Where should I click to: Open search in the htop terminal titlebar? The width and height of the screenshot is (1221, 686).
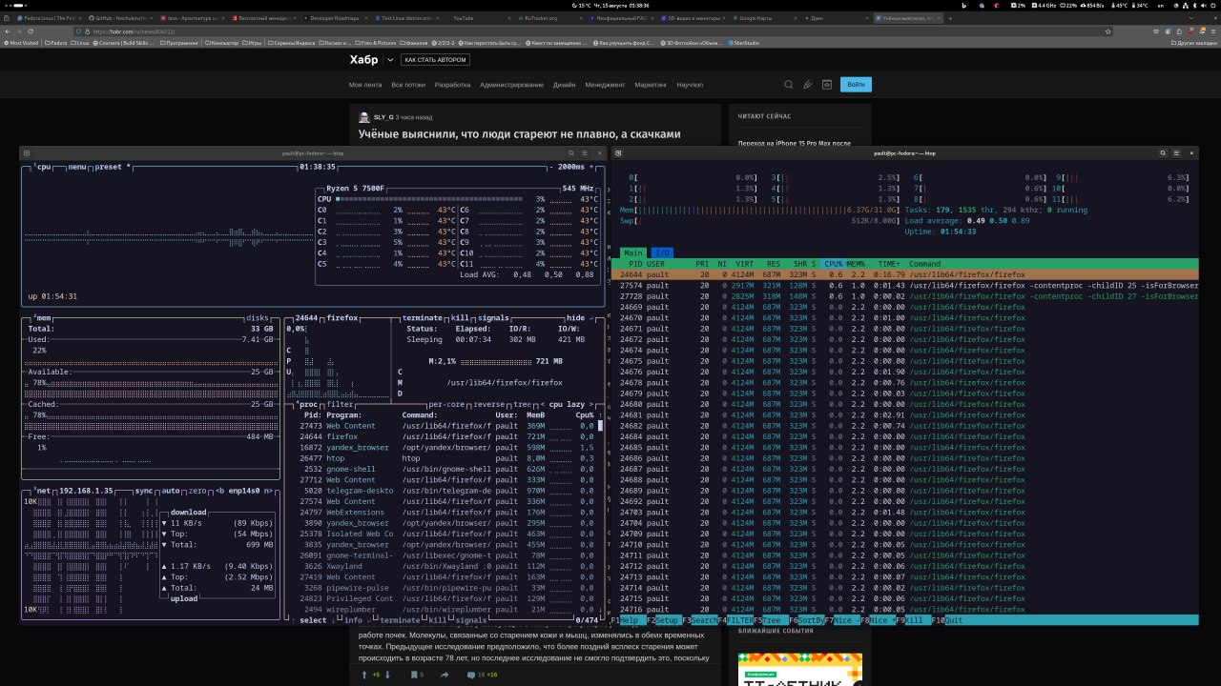1164,152
